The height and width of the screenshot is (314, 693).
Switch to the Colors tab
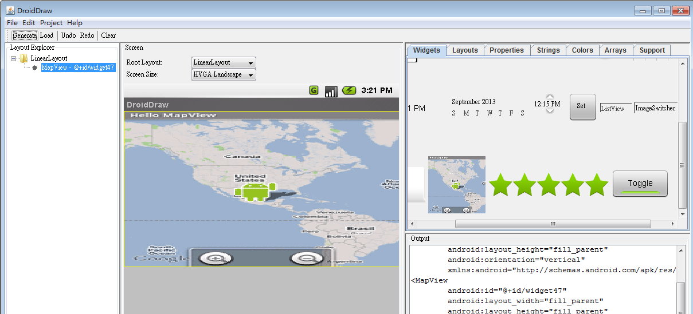(582, 50)
